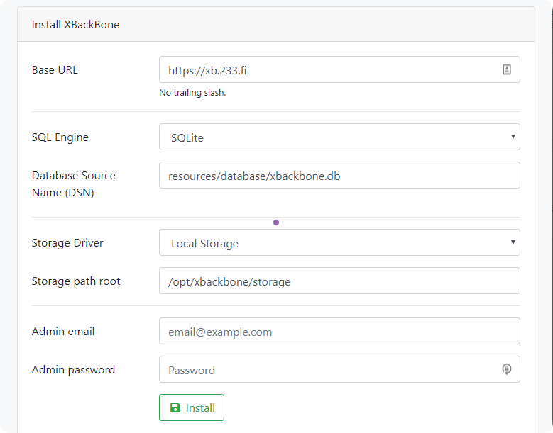Click the Database Source Name input field
This screenshot has width=553, height=433.
click(x=339, y=175)
